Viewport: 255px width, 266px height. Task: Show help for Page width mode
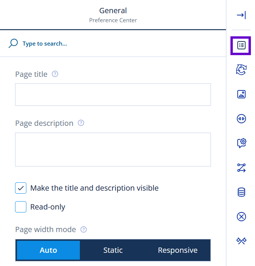pos(83,229)
